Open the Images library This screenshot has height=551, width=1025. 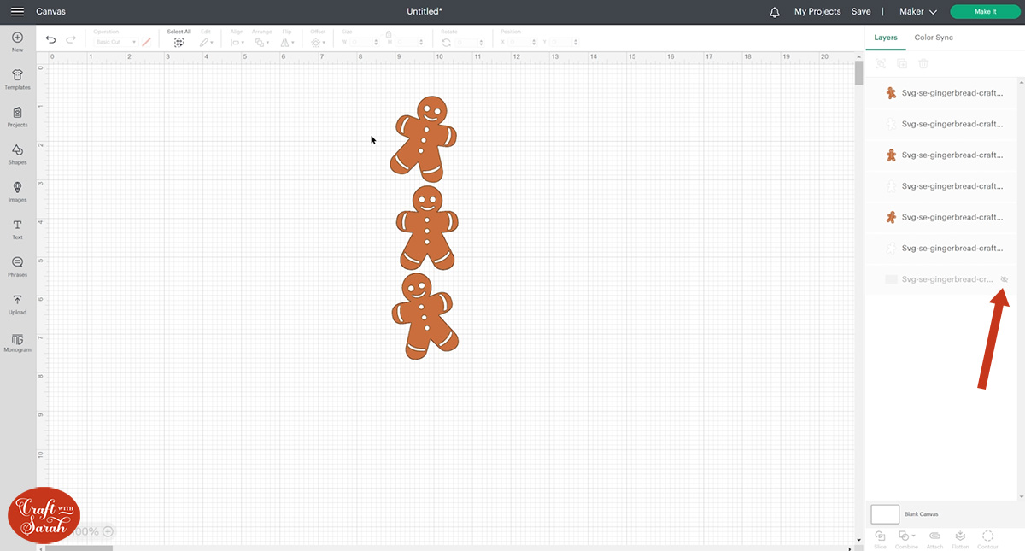17,192
